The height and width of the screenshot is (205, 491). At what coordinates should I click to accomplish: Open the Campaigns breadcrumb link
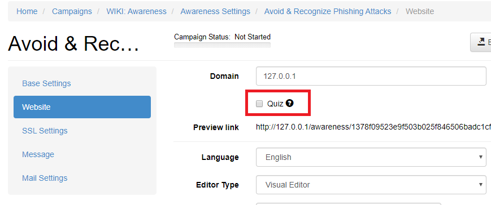pyautogui.click(x=72, y=11)
